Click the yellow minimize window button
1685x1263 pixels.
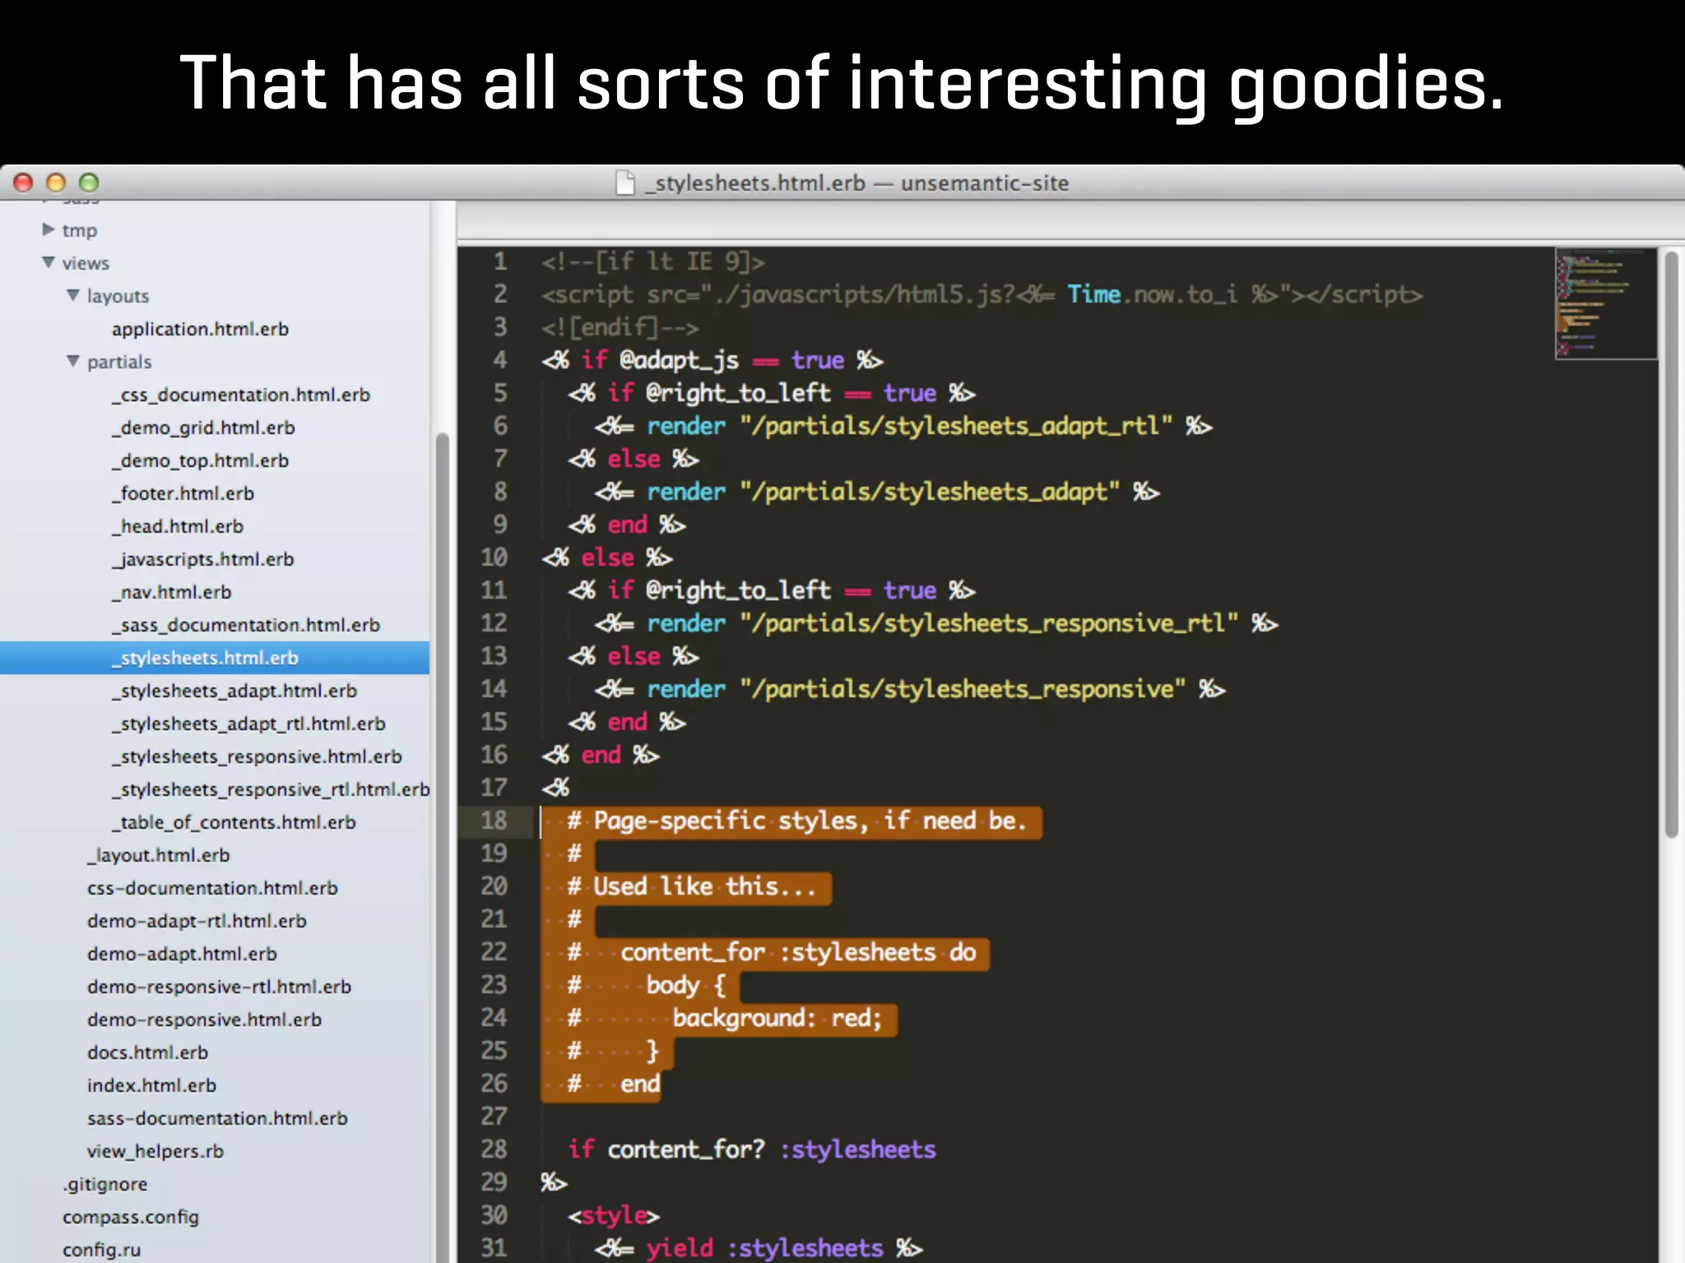coord(56,183)
